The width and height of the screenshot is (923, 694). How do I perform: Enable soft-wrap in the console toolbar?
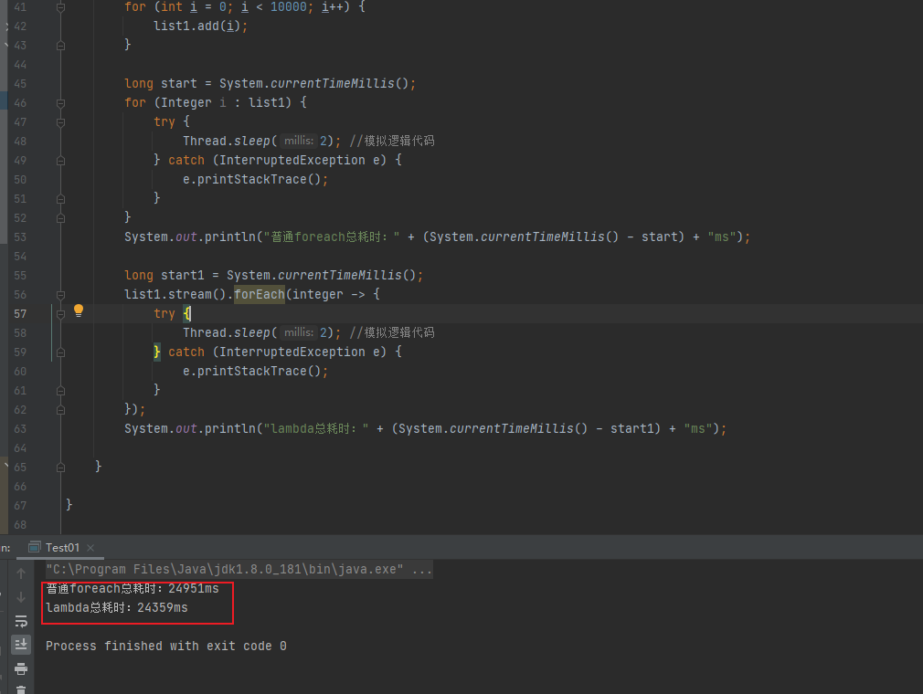(x=20, y=621)
